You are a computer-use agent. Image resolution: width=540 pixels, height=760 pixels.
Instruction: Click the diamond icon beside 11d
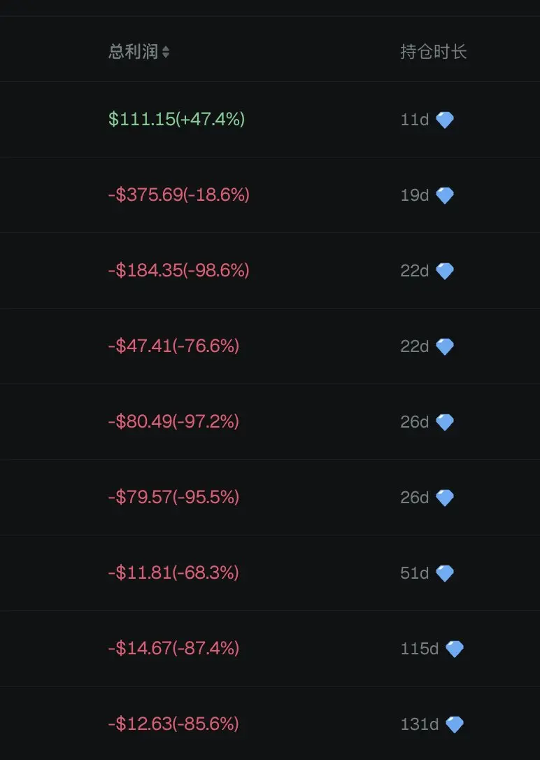(x=445, y=120)
